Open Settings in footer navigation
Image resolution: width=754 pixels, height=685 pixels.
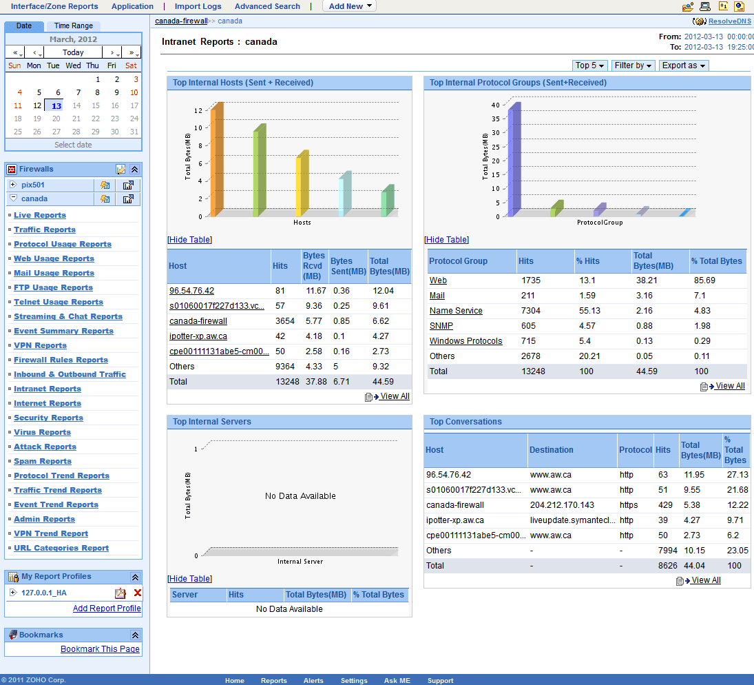[x=354, y=680]
